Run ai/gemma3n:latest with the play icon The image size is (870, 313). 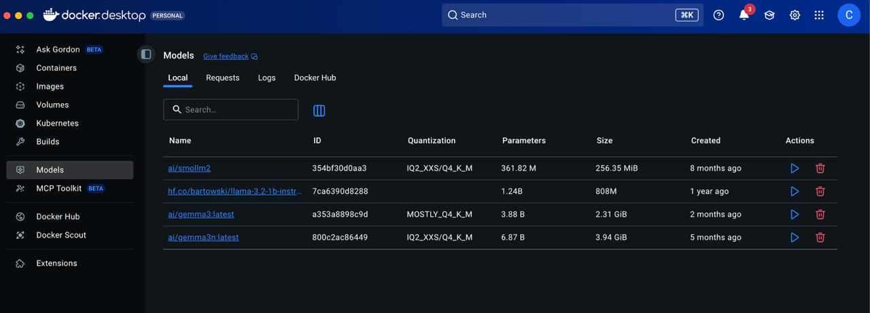click(x=795, y=238)
